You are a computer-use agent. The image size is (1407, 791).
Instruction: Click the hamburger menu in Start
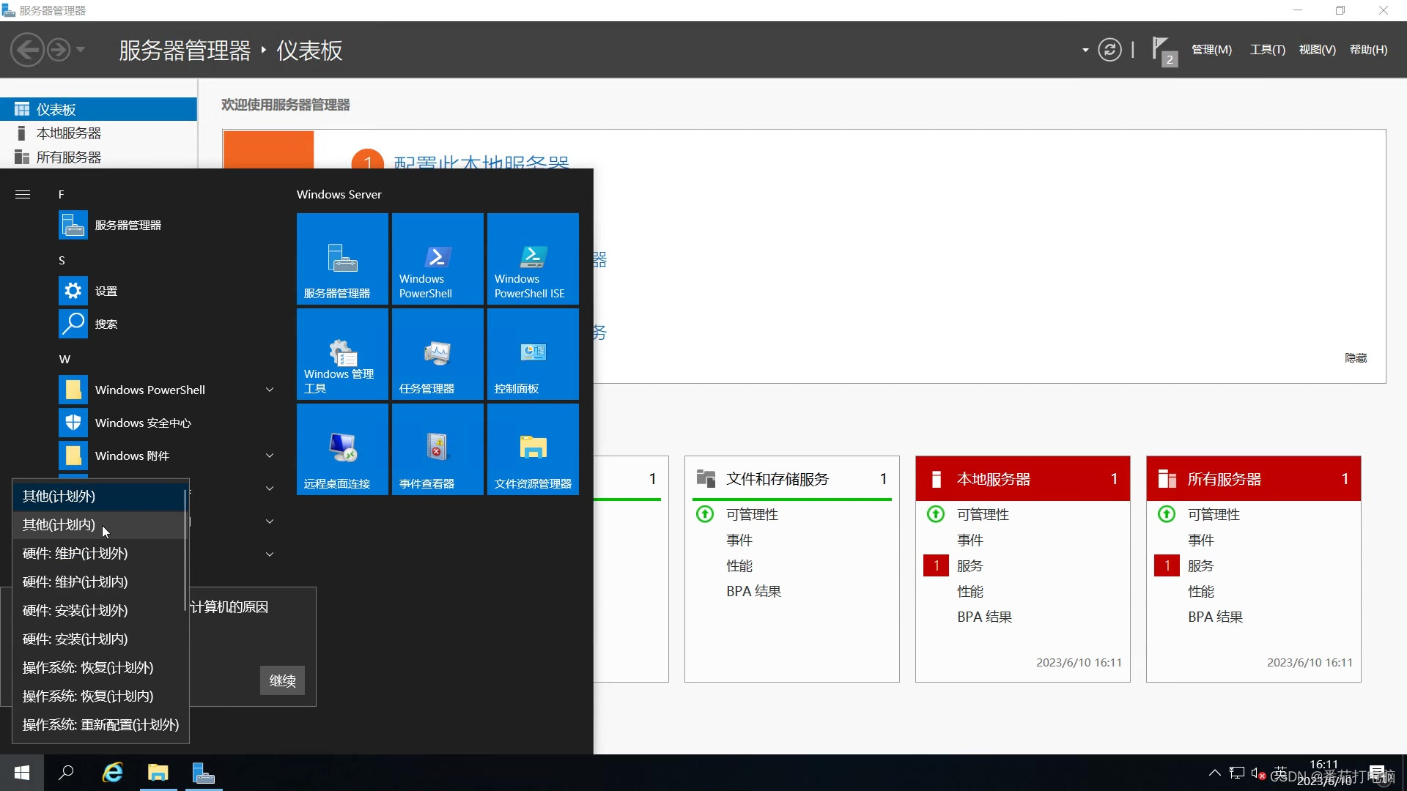coord(23,194)
